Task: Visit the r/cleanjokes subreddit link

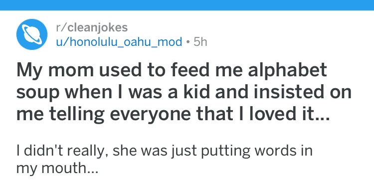Action: [x=92, y=27]
